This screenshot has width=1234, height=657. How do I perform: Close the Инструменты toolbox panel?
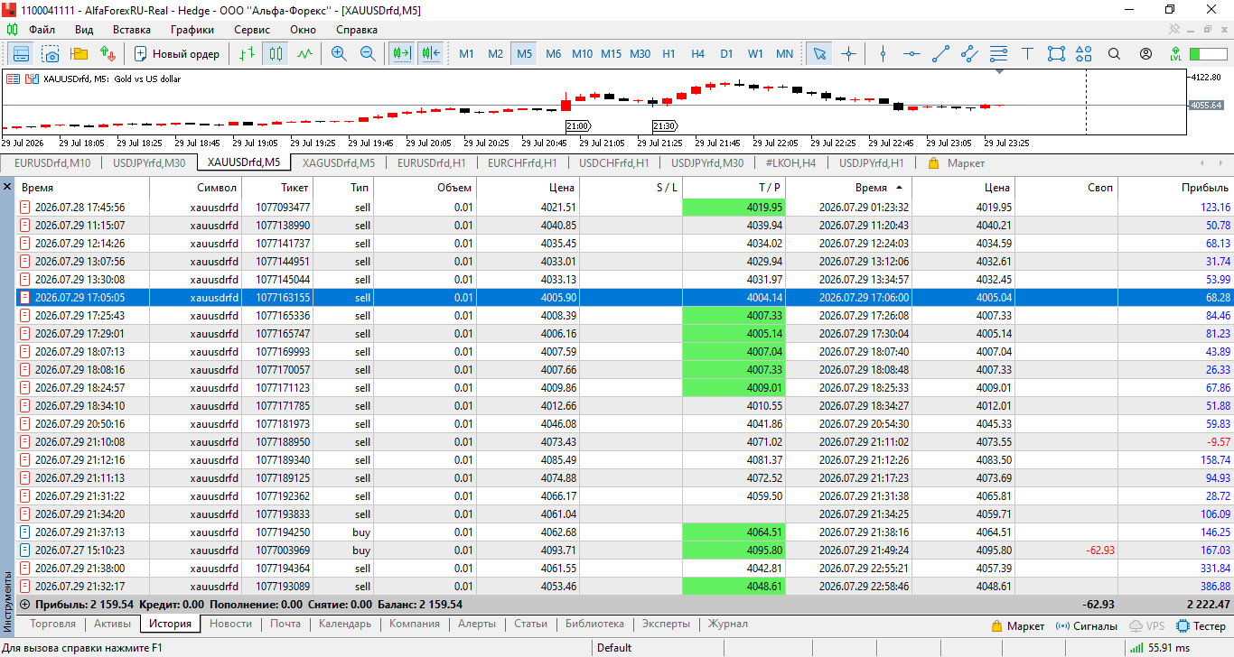click(x=7, y=187)
